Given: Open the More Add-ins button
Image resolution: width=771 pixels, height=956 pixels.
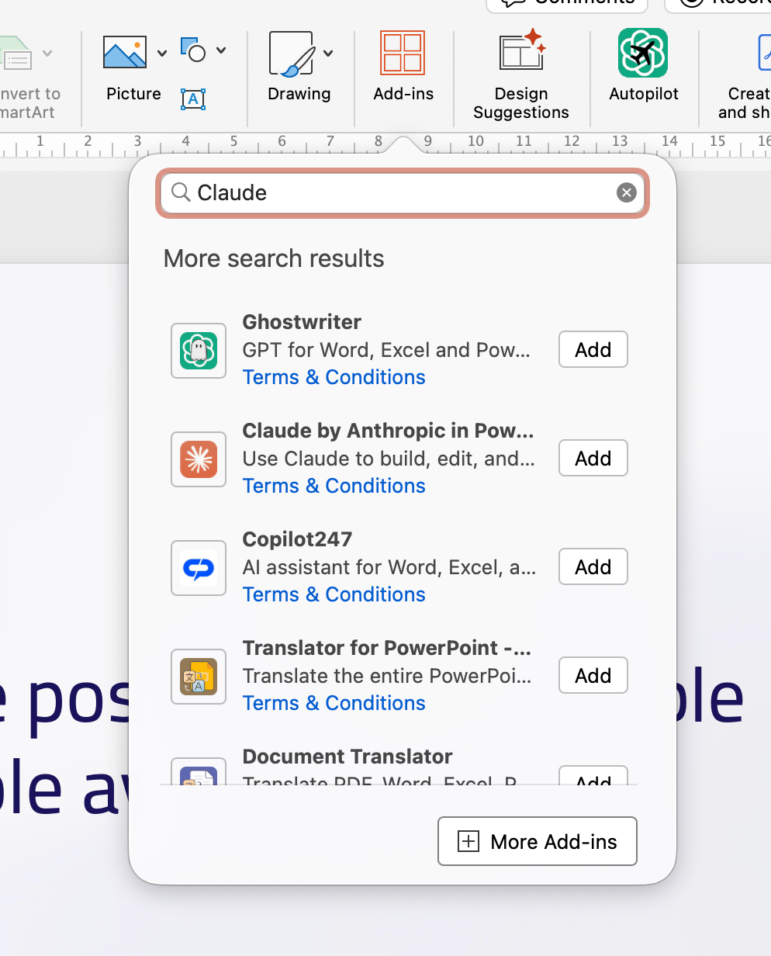Looking at the screenshot, I should pos(538,841).
